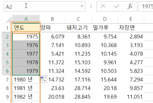Click cell value 9.754
Viewport: 153px width, 103px height.
(105, 37)
